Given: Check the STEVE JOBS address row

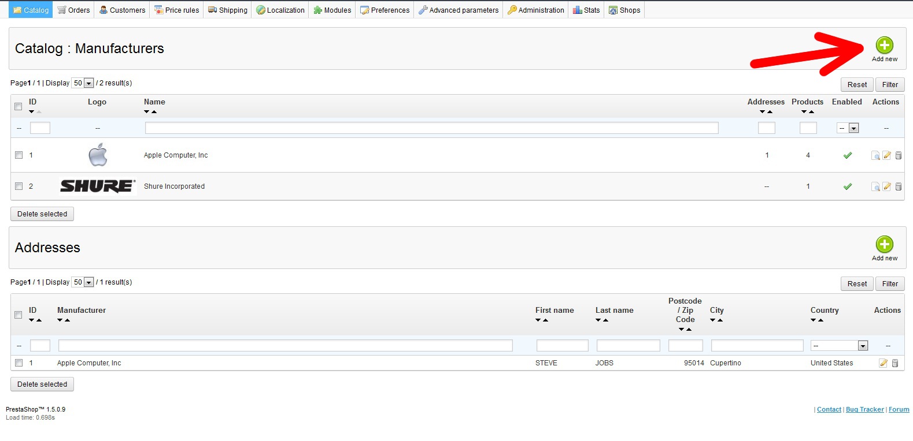Looking at the screenshot, I should (x=19, y=363).
